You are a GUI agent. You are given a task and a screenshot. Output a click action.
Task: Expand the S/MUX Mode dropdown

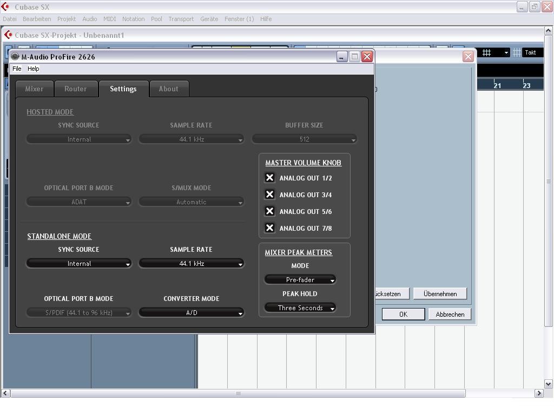coord(191,202)
